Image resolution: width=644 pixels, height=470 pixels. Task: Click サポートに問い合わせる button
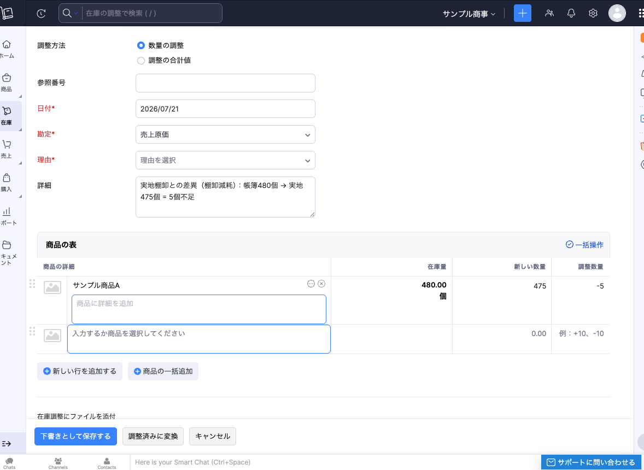coord(591,462)
